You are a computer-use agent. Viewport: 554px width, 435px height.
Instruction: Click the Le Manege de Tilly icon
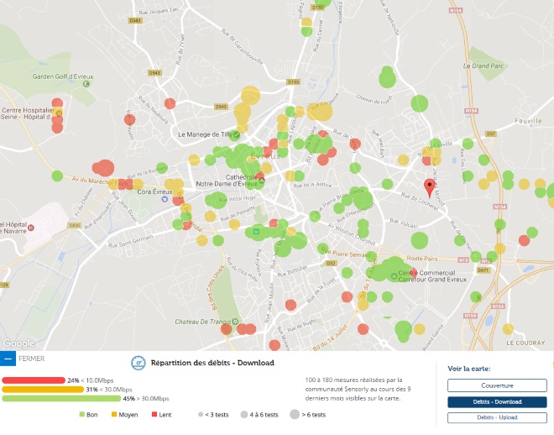236,134
